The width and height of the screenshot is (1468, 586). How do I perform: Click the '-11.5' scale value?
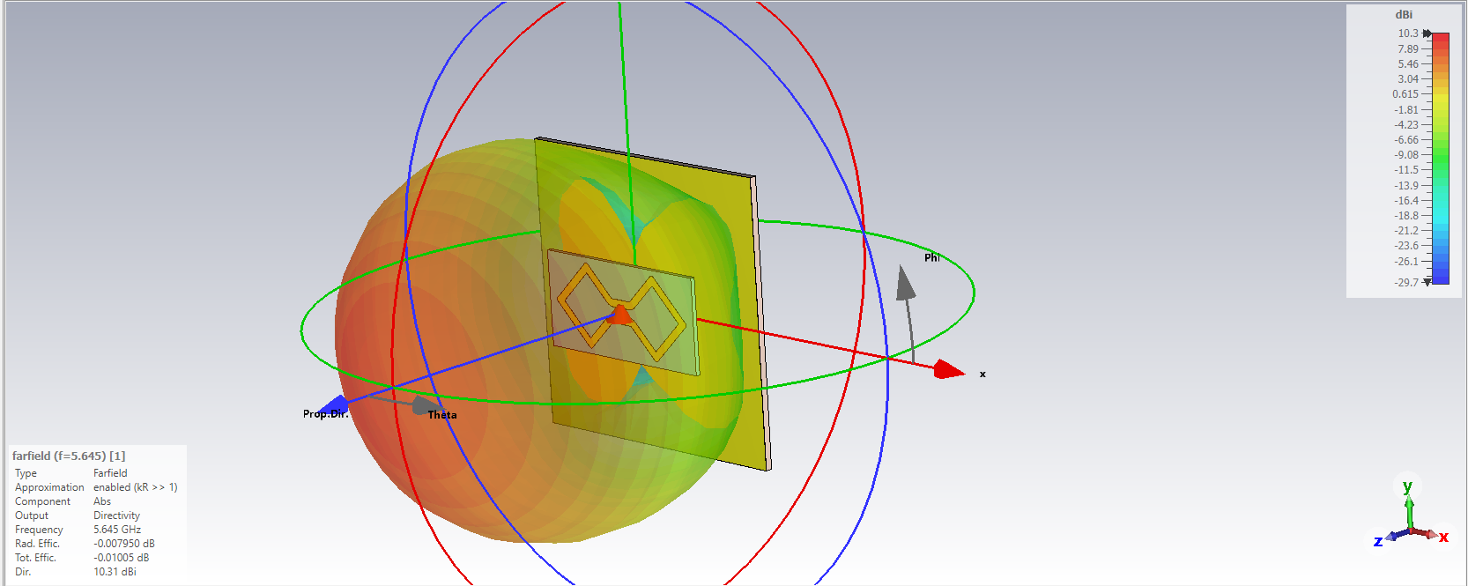click(1406, 169)
